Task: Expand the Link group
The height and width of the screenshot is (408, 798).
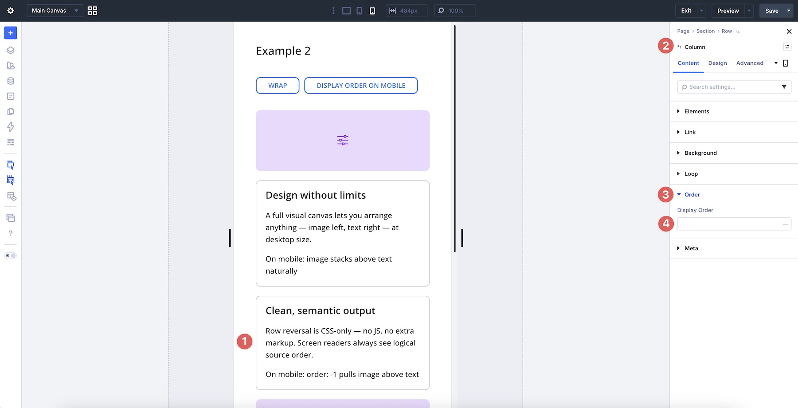Action: click(x=734, y=132)
